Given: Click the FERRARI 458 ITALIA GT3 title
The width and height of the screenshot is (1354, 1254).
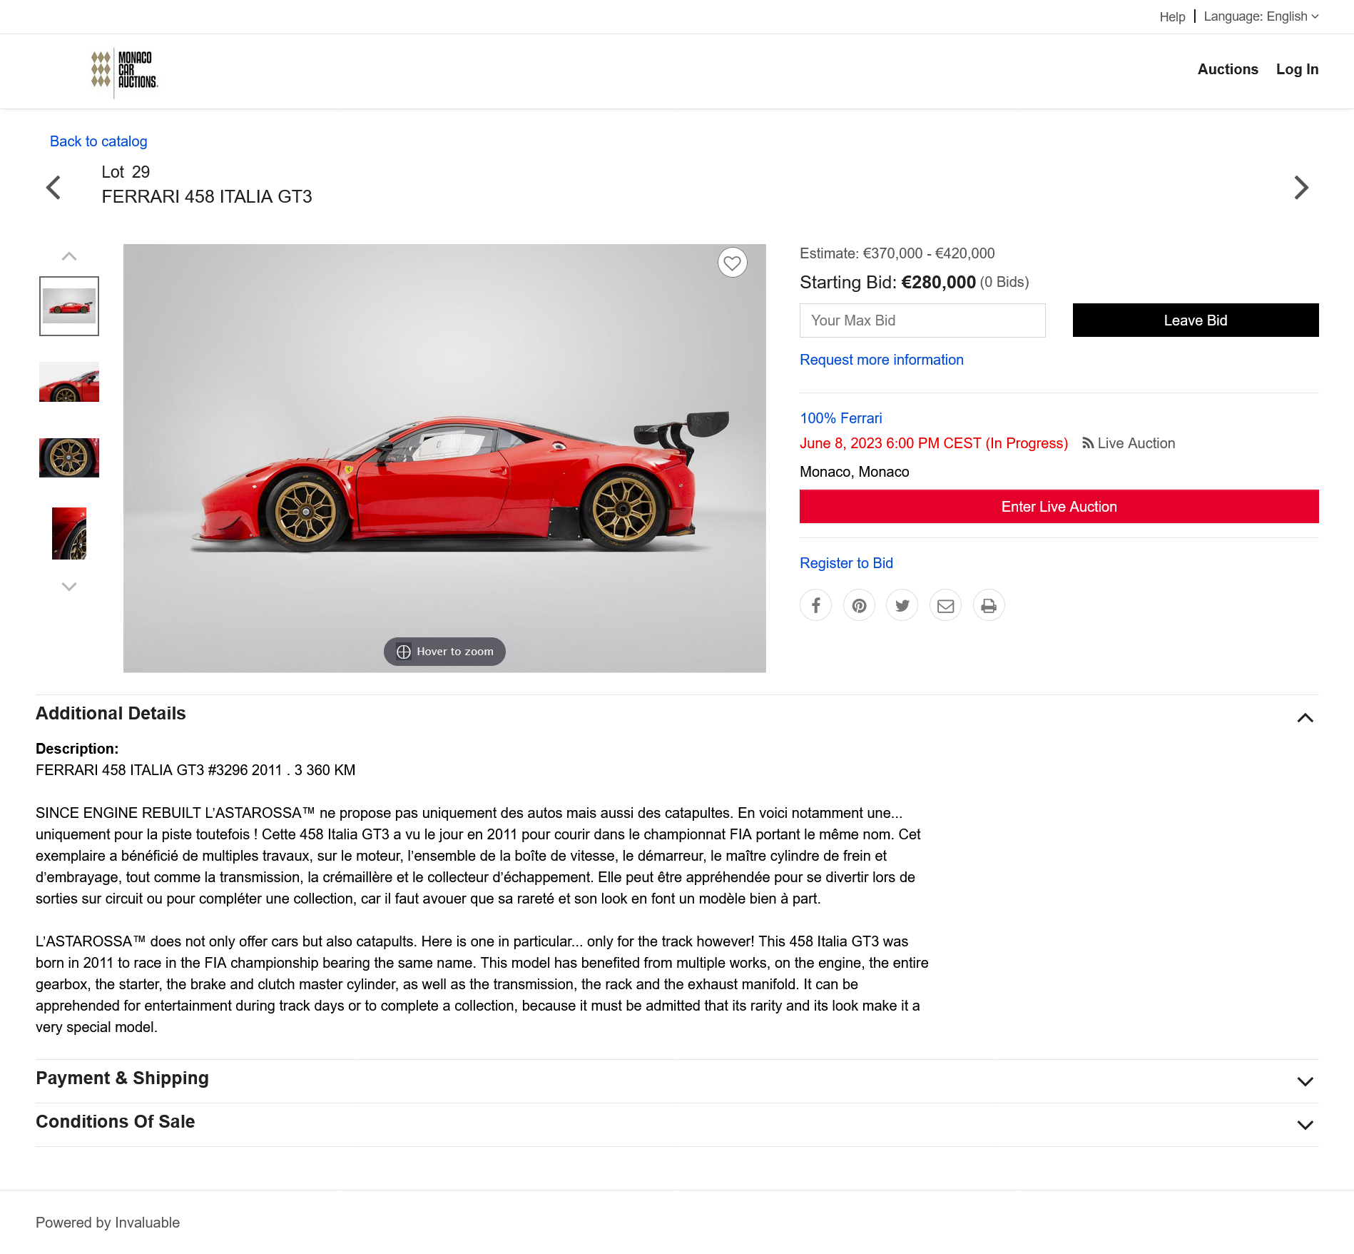Looking at the screenshot, I should coord(207,197).
